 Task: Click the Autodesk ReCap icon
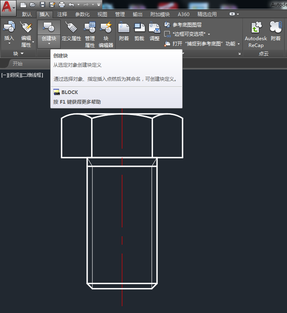pyautogui.click(x=256, y=27)
